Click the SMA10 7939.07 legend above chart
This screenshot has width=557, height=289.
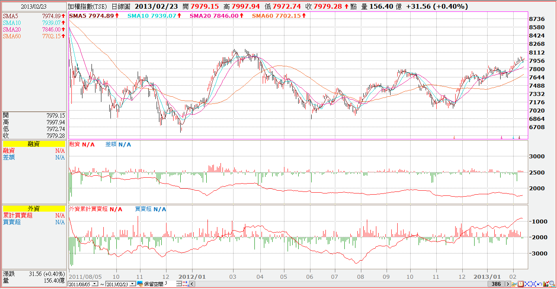point(155,16)
